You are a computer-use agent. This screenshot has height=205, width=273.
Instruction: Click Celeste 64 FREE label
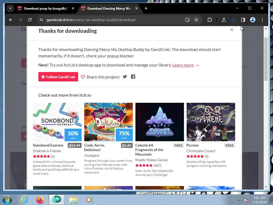178,145
